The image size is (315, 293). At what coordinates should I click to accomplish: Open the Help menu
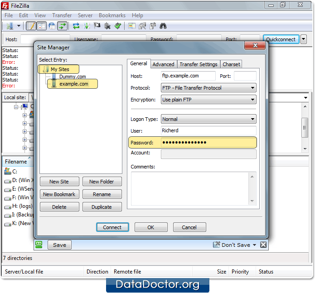coord(137,15)
